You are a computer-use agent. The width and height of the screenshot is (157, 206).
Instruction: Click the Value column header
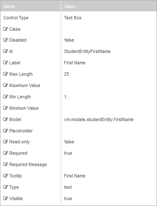coord(109,6)
